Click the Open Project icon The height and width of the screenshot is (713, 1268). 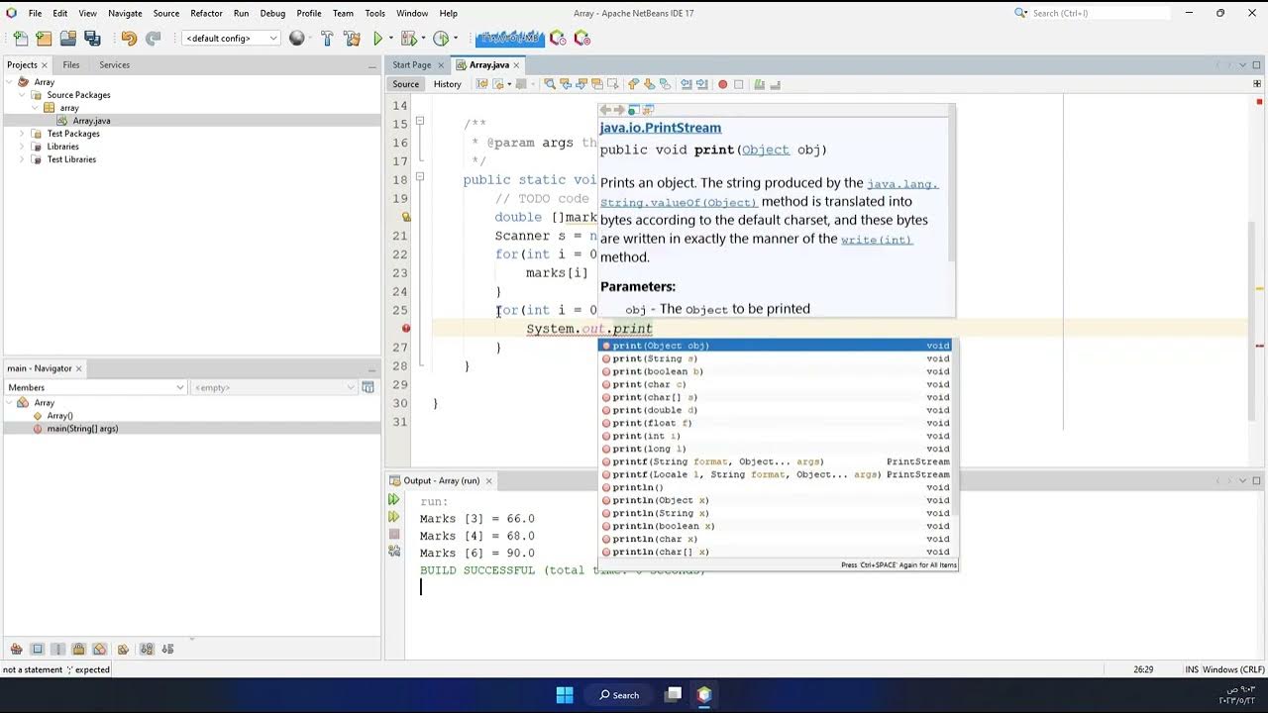click(x=67, y=38)
